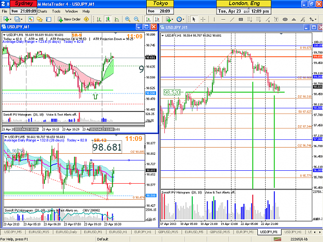Screen dimensions: 323x242
Task: Select the vertical line drawing tool
Action: [x=214, y=19]
